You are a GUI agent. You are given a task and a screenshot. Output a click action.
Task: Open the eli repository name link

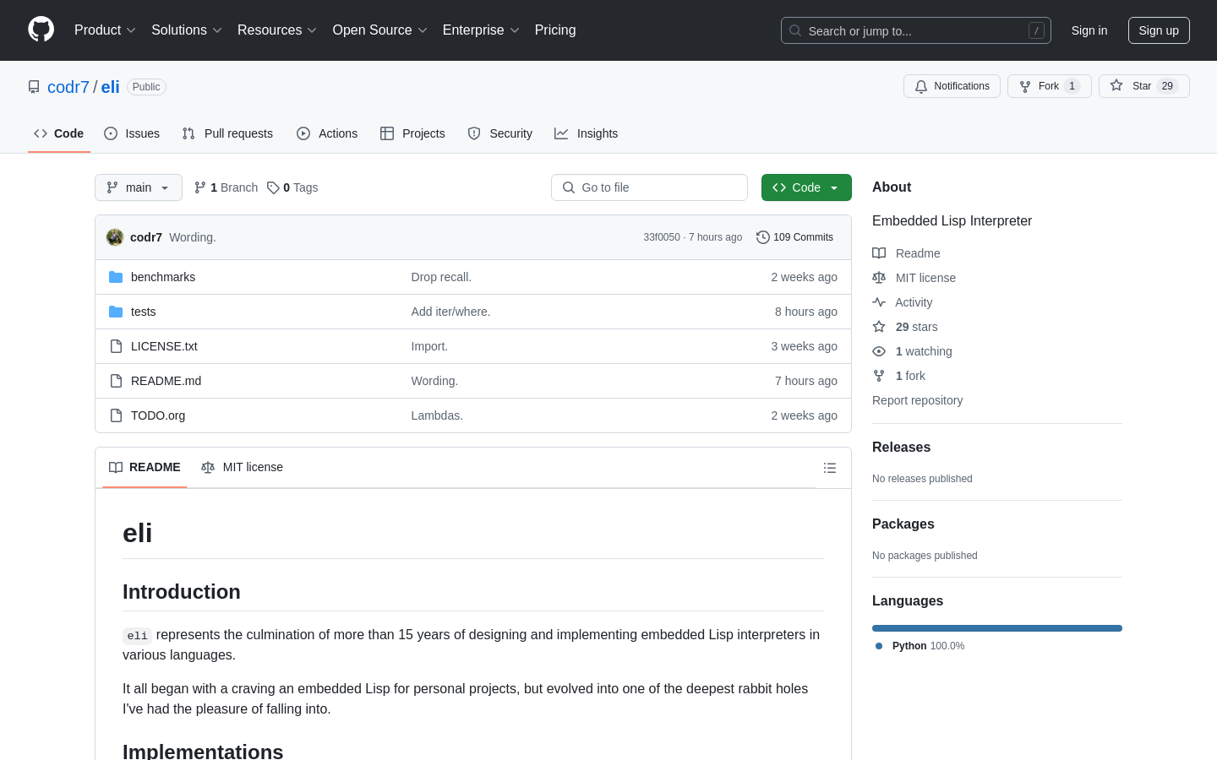coord(111,87)
